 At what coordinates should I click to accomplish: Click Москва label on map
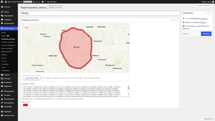pos(76,47)
